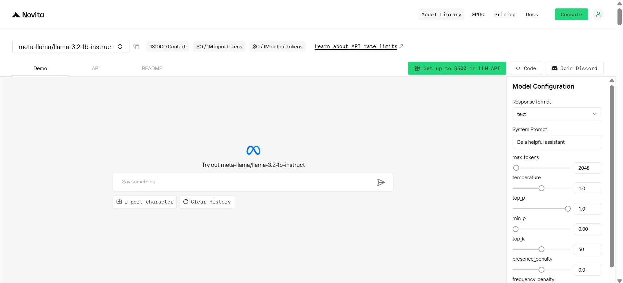
Task: Click the top_p slider handle
Action: click(567, 209)
